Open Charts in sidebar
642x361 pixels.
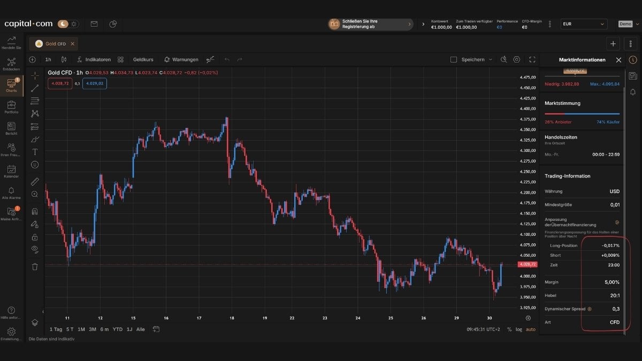11,86
